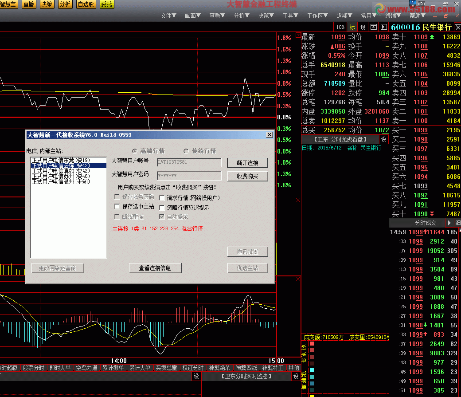This screenshot has width=461, height=397.
Task: Click the 直播 top toolbar button
Action: click(x=29, y=4)
